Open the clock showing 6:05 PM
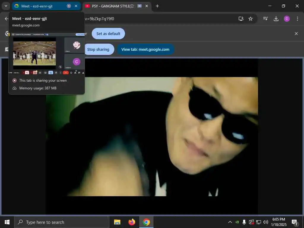Screen dimensions: 304x228 pos(278,222)
